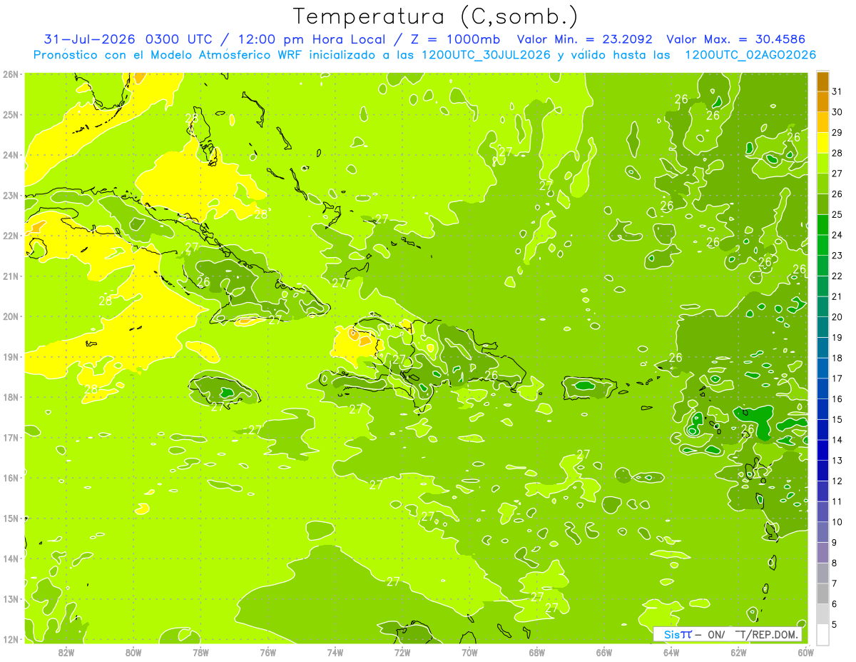Viewport: 856px width, 662px height.
Task: Click the color scale label 22
Action: click(x=837, y=276)
